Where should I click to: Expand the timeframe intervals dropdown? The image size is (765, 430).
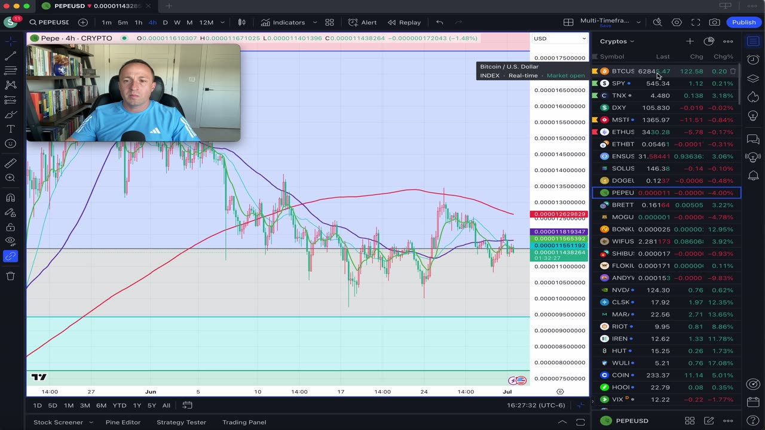pyautogui.click(x=222, y=22)
